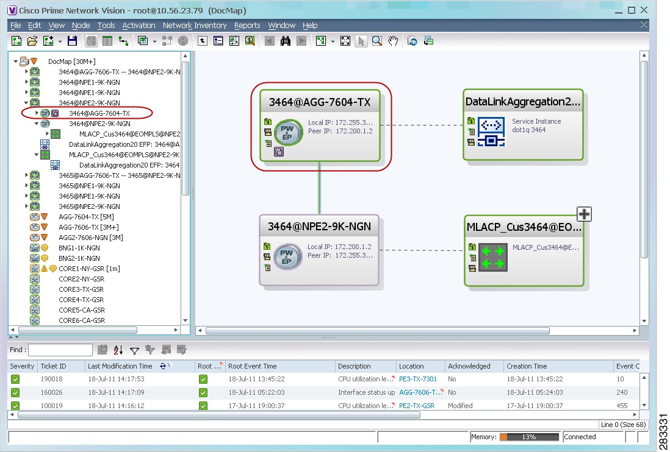Click the PW EP icon on 3464@AGG-7604-TX card
670x452 pixels.
(x=288, y=133)
